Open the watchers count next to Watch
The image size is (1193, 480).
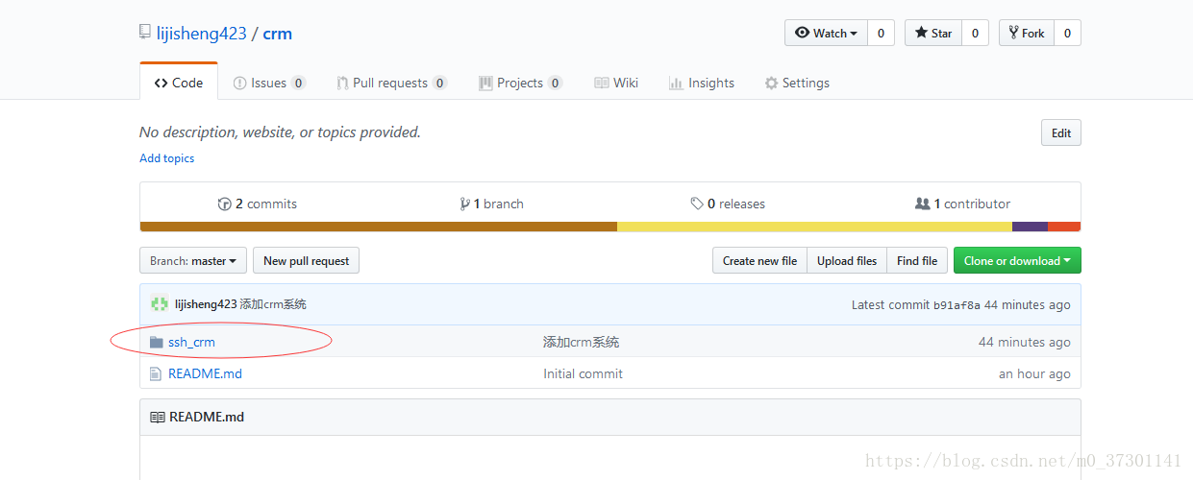click(x=881, y=33)
